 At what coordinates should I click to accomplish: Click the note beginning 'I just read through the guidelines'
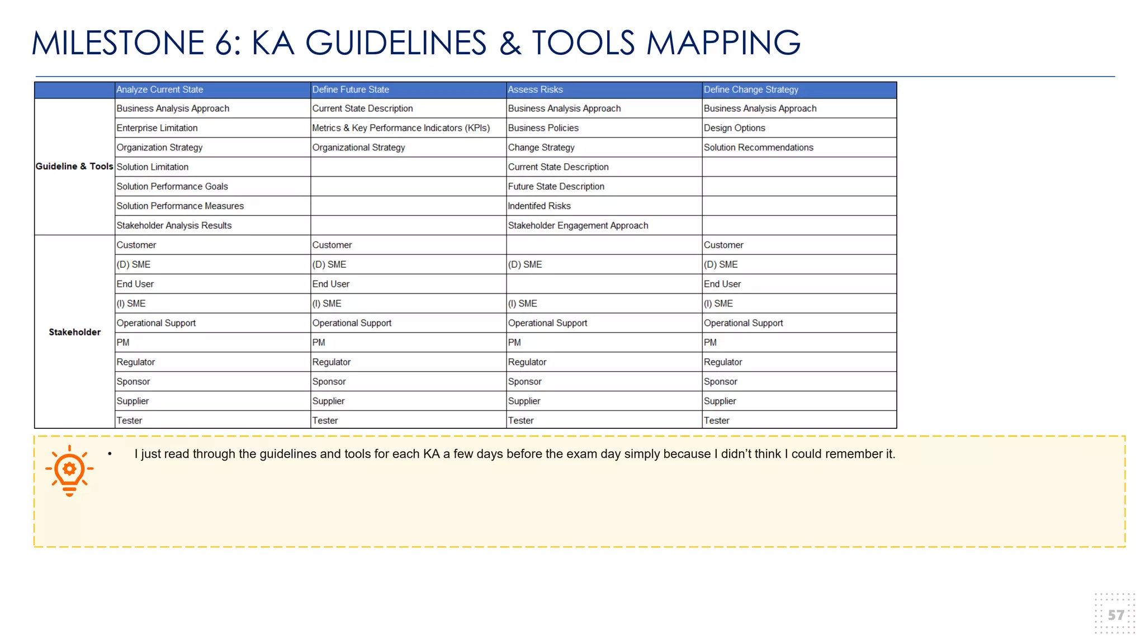coord(514,454)
